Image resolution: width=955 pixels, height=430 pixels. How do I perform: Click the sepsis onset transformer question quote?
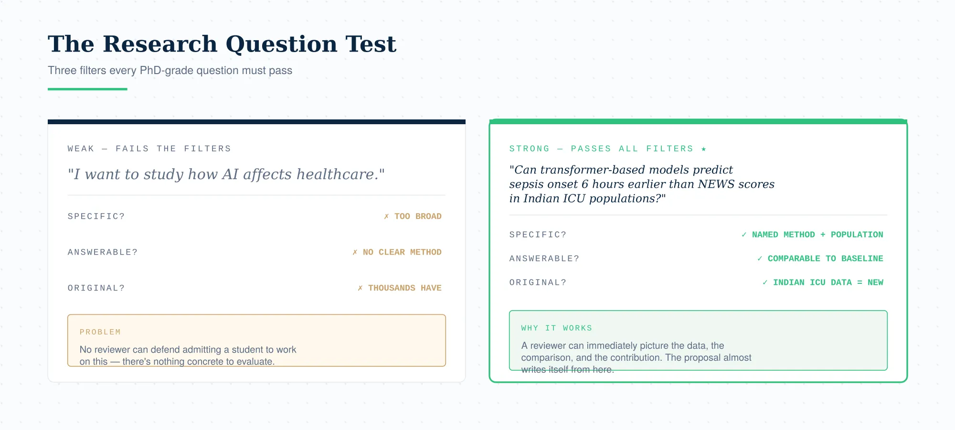(642, 184)
